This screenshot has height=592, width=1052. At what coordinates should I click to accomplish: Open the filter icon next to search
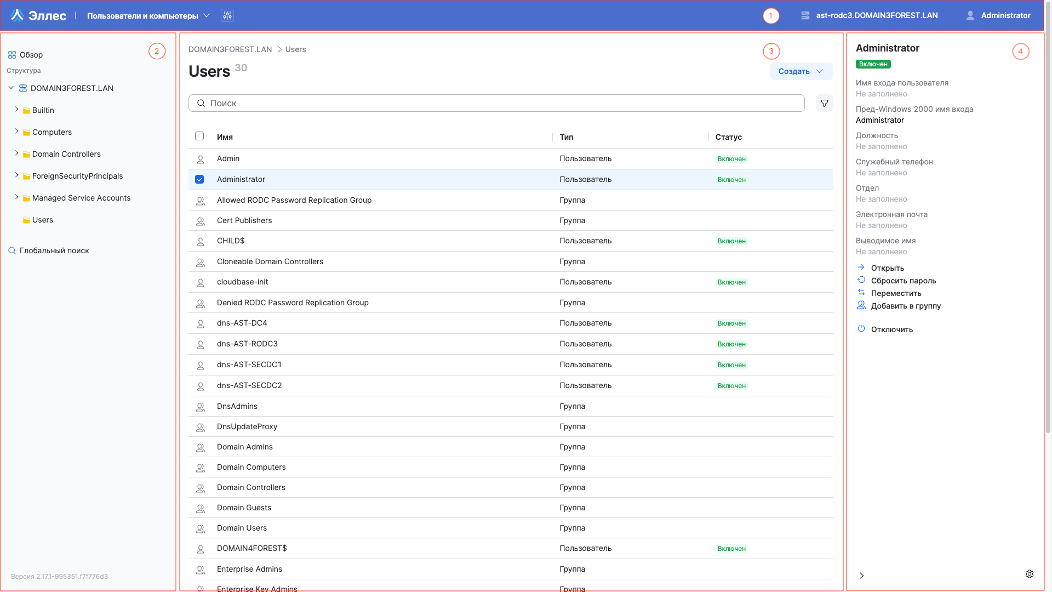[824, 103]
